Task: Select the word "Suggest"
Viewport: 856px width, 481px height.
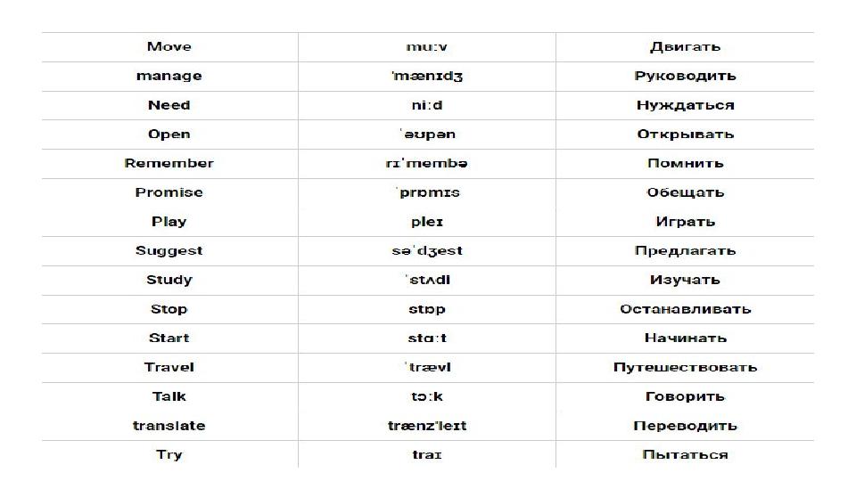Action: click(x=169, y=251)
